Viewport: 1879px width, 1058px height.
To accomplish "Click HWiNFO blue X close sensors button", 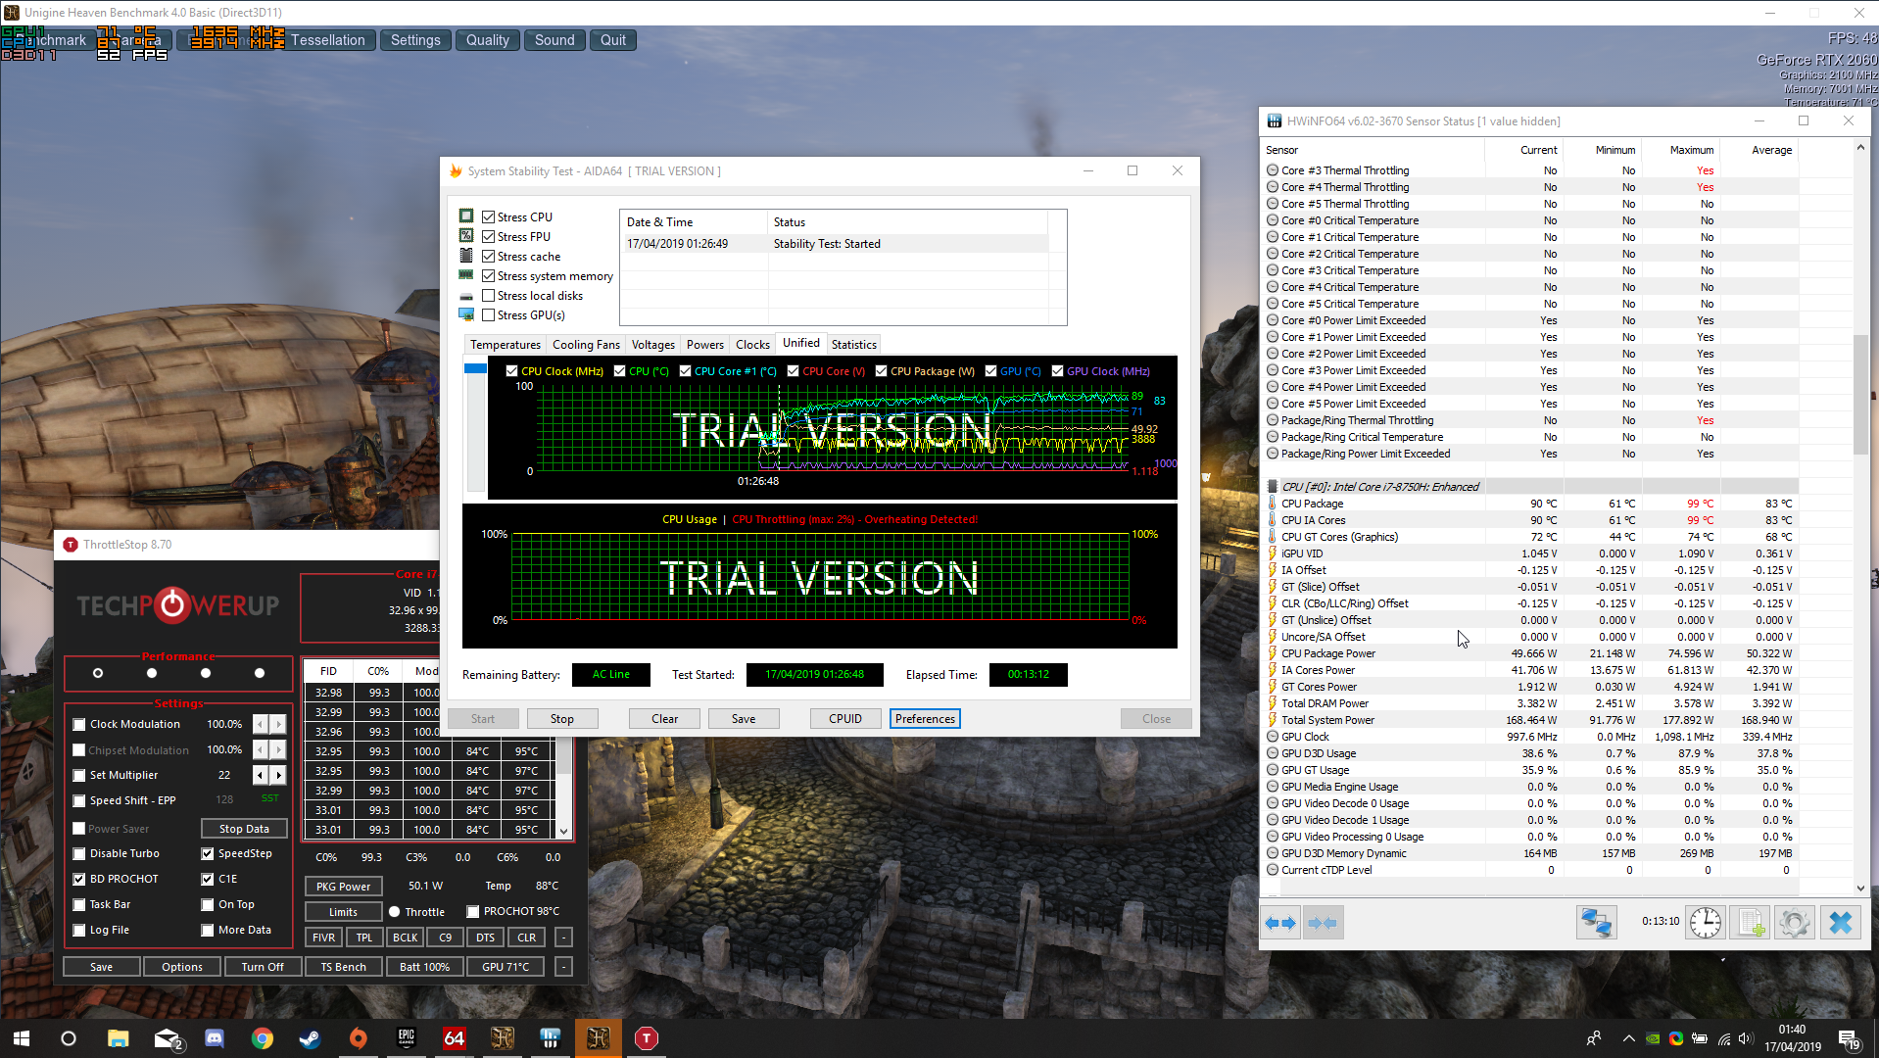I will pos(1841,923).
